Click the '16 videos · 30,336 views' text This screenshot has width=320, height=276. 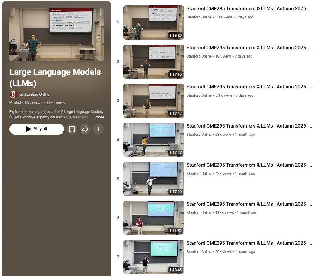click(45, 103)
